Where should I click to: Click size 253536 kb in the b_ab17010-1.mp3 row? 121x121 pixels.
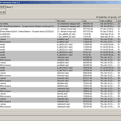coord(88,70)
